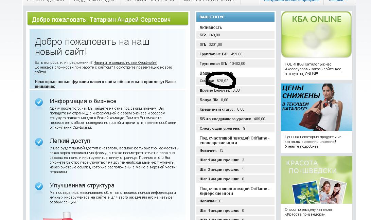Select the ББ: 149,00 row
This screenshot has width=371, height=220.
pyautogui.click(x=235, y=35)
